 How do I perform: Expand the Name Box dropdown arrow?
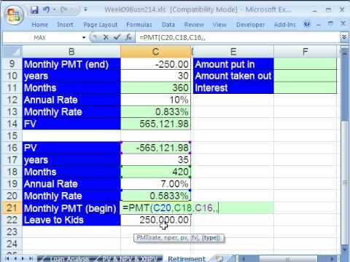coord(84,38)
